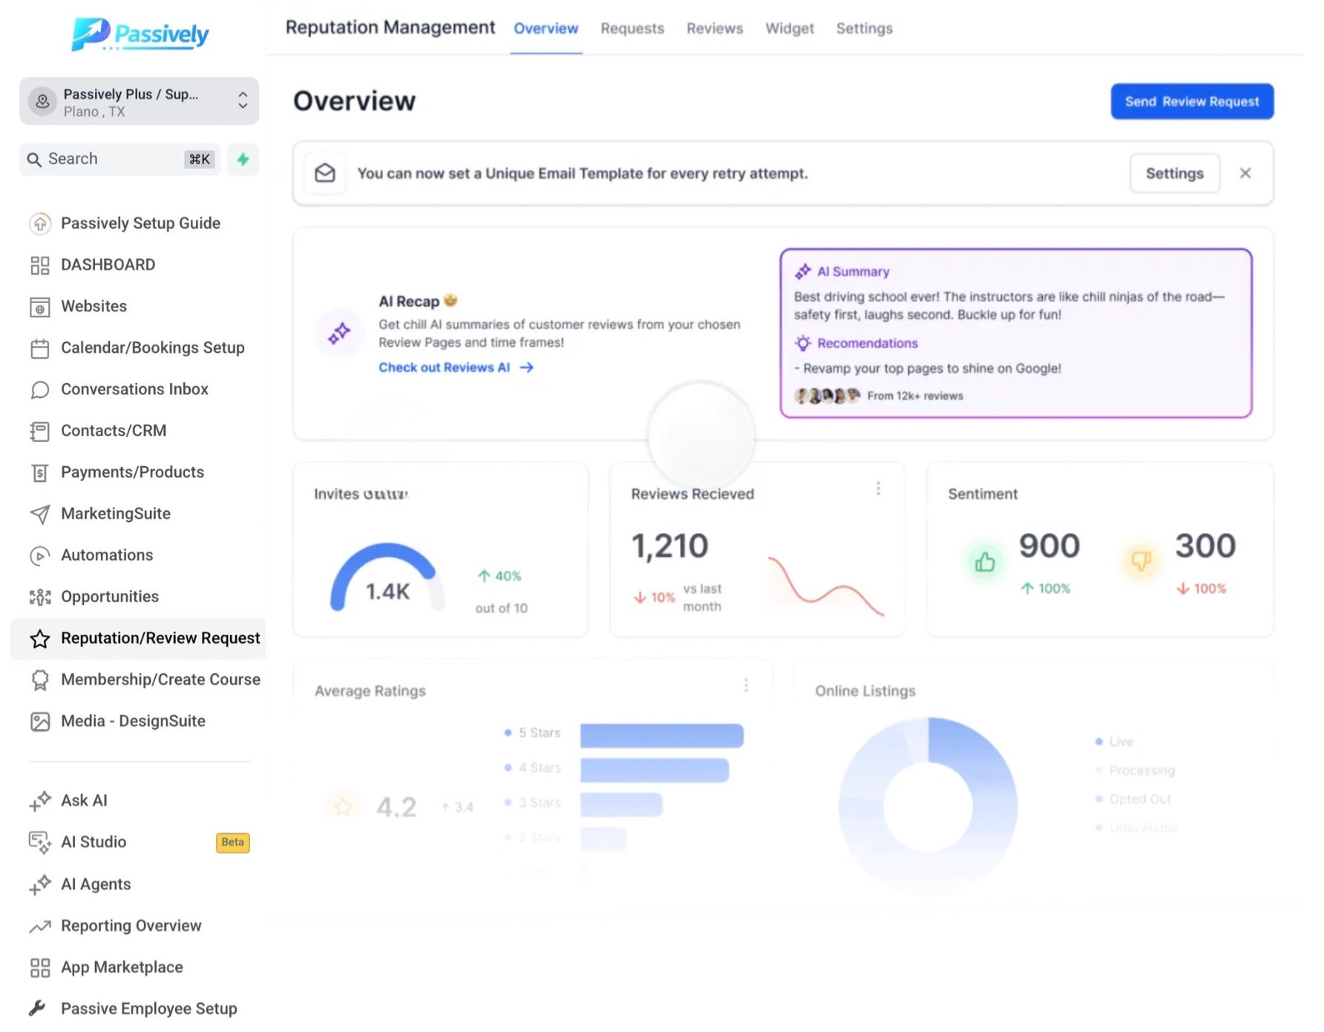This screenshot has width=1324, height=1032.
Task: Click the account avatar icon
Action: coord(42,102)
